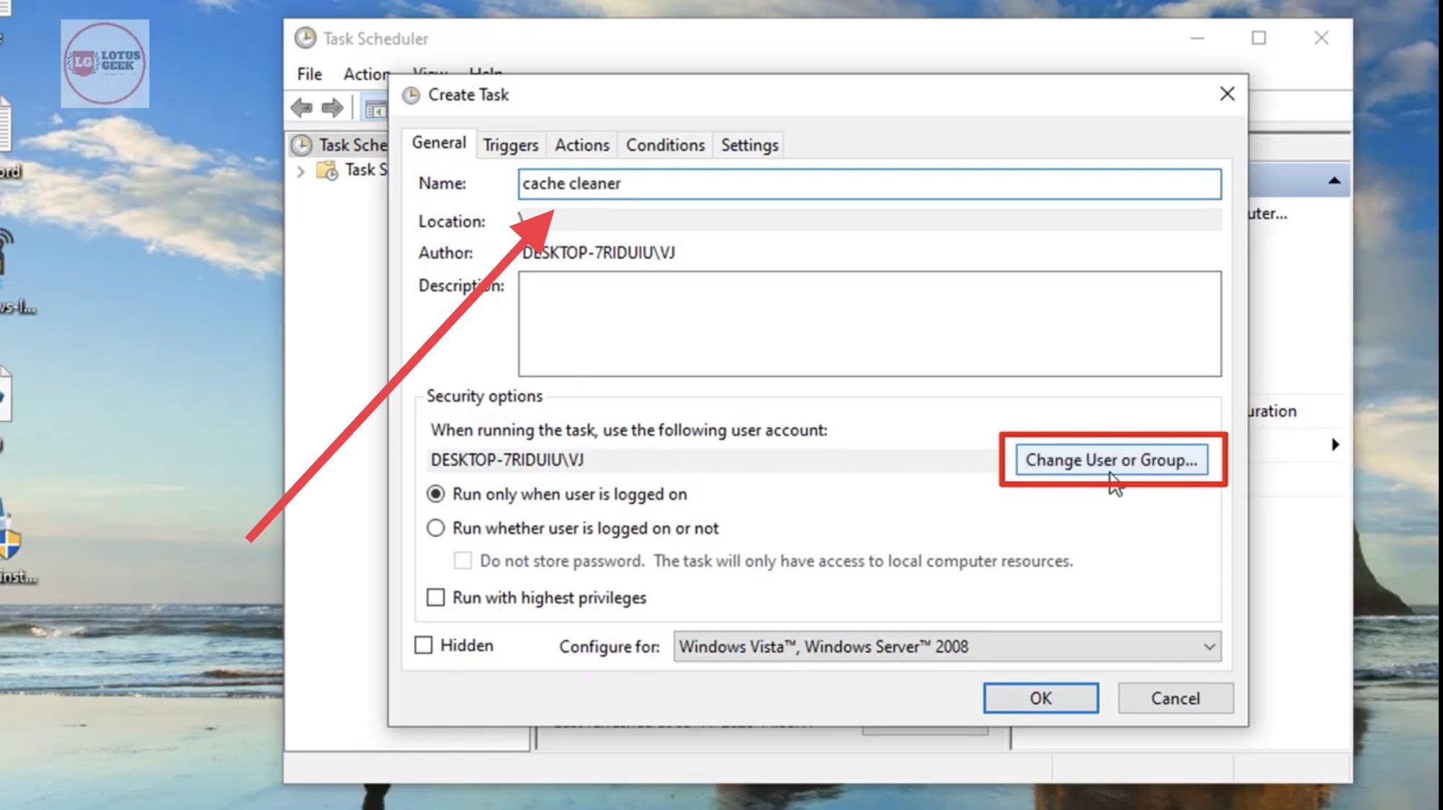Switch to the Conditions tab

pos(665,145)
